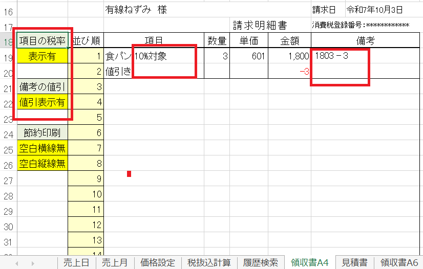Click the red -3 discount amount cell
Screen dimensions: 423x269
289,72
